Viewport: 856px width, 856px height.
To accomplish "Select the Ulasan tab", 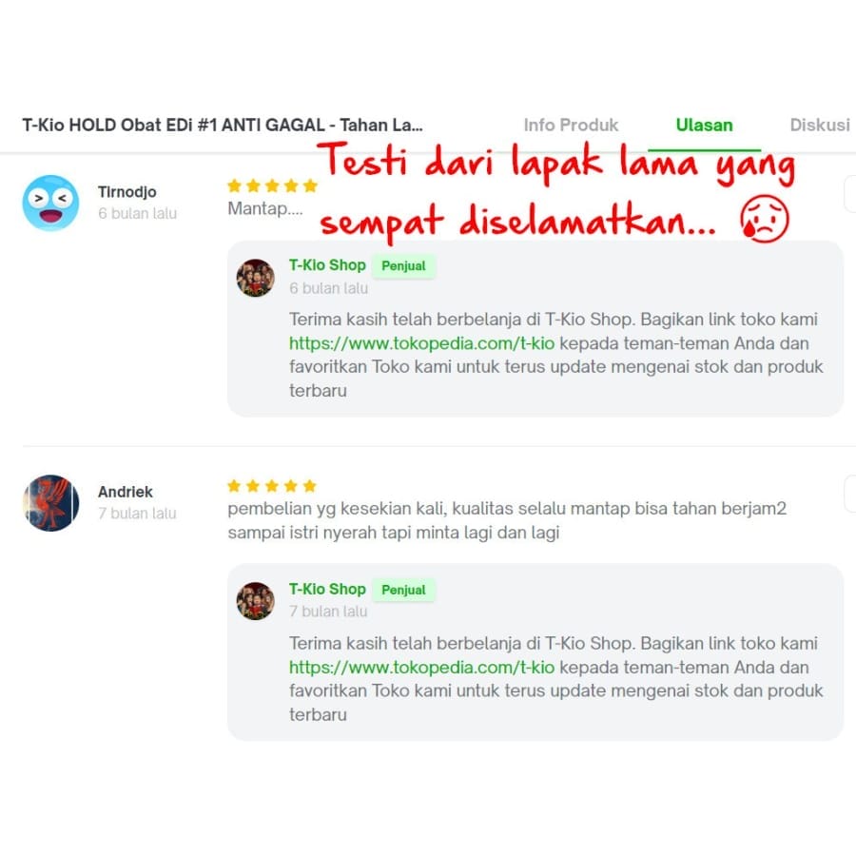I will 704,125.
